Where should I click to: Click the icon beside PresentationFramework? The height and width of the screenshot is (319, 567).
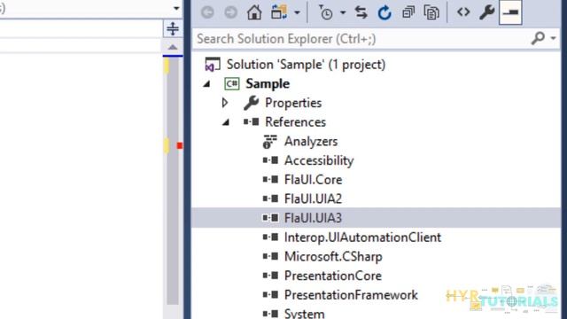(x=270, y=294)
